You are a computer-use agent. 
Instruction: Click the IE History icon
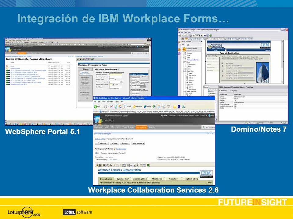[154, 106]
